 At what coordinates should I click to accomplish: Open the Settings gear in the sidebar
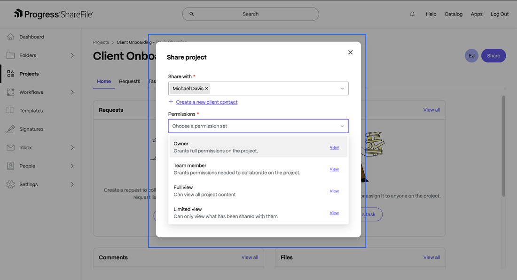pyautogui.click(x=10, y=184)
